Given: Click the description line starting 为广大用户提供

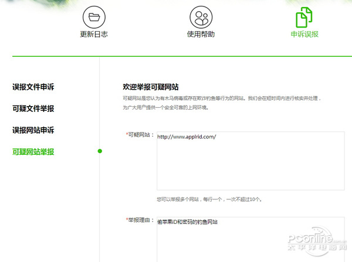Looking at the screenshot, I should [x=165, y=107].
